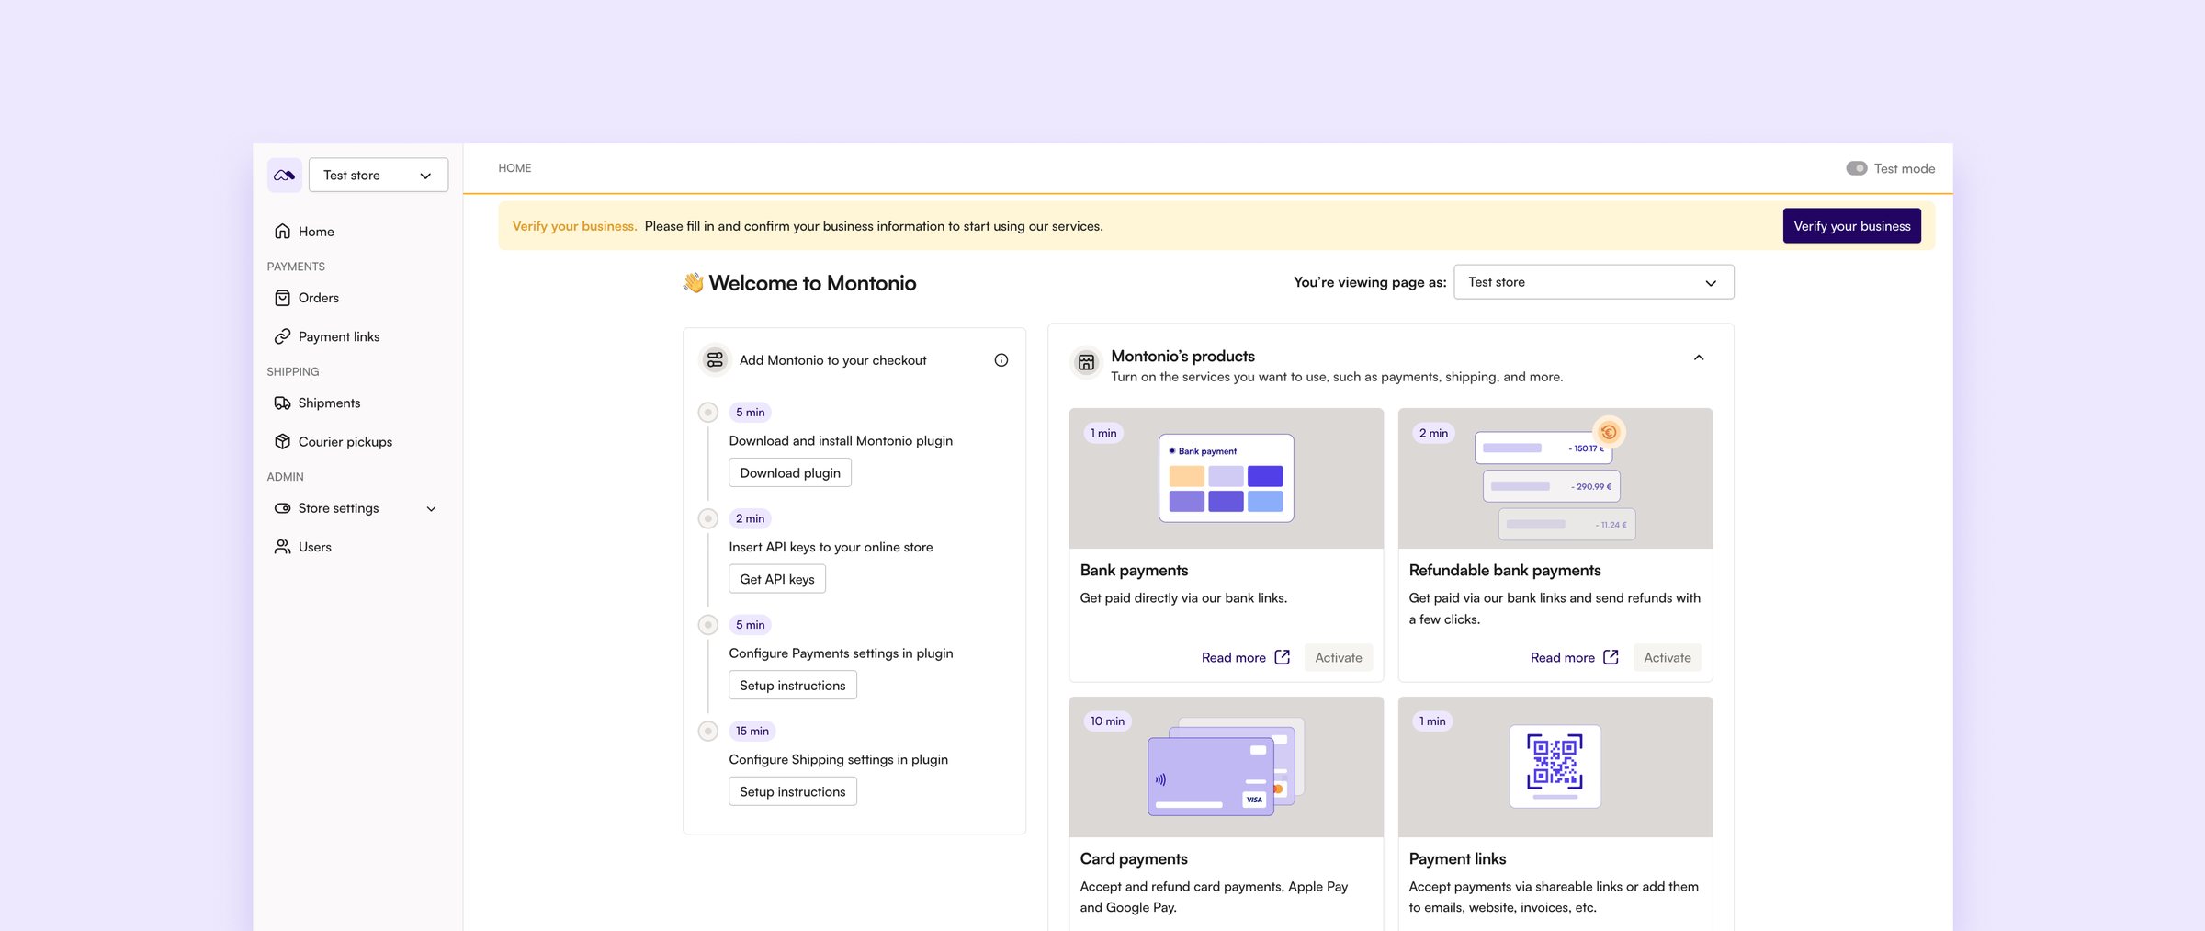Mark the Configure Shipping settings step circle

click(707, 731)
